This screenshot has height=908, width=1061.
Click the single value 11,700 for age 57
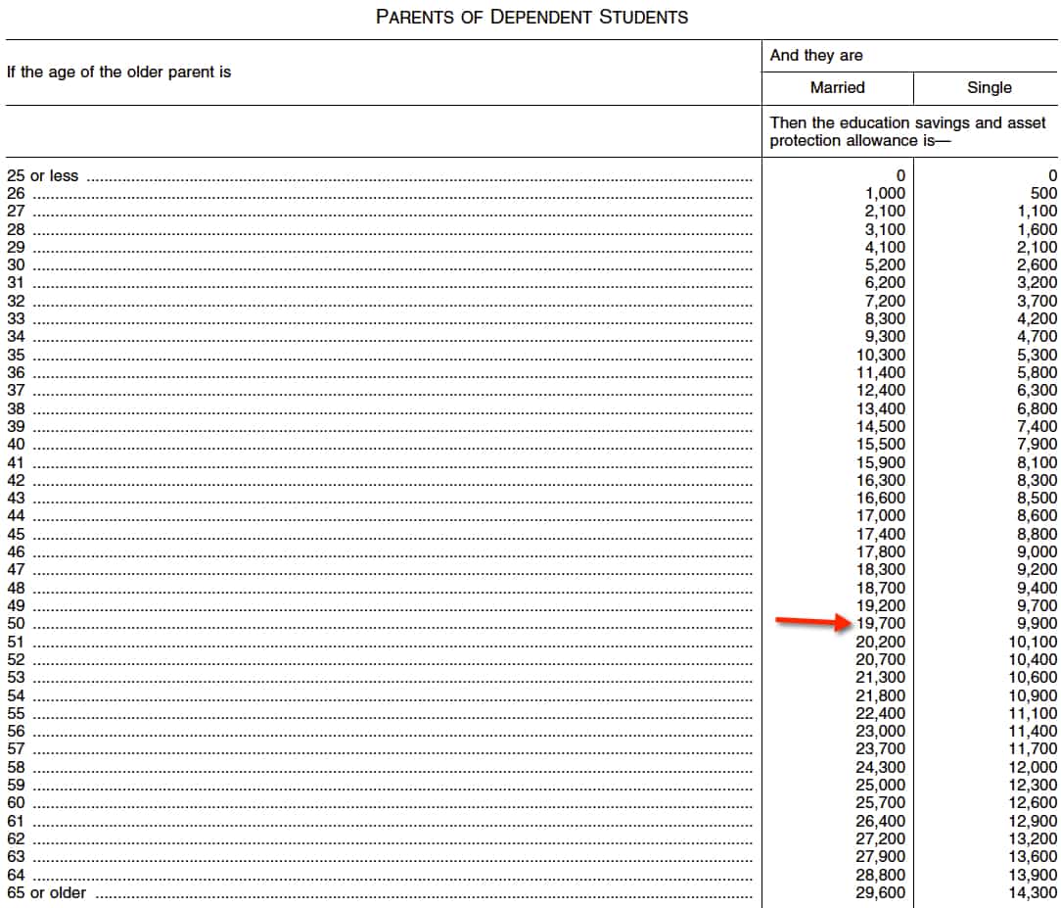[1033, 749]
